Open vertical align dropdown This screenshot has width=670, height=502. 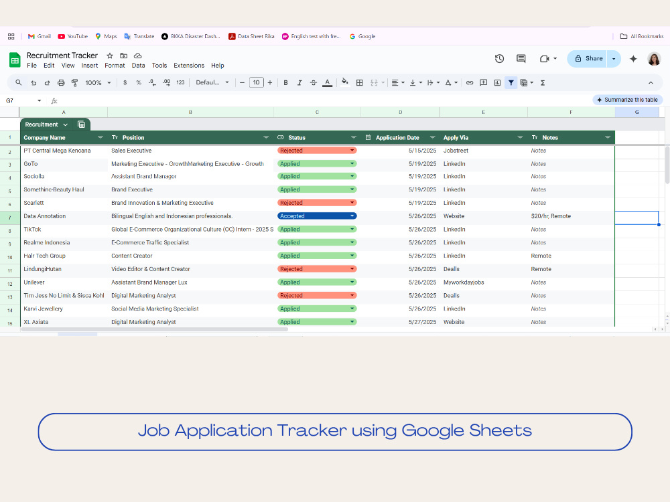(x=415, y=83)
